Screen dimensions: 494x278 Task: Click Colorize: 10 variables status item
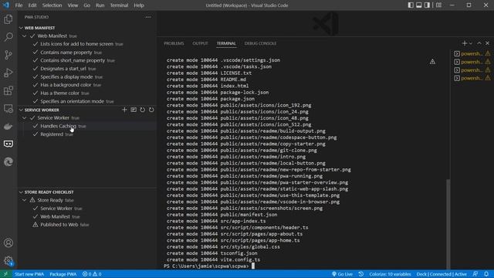(x=390, y=274)
